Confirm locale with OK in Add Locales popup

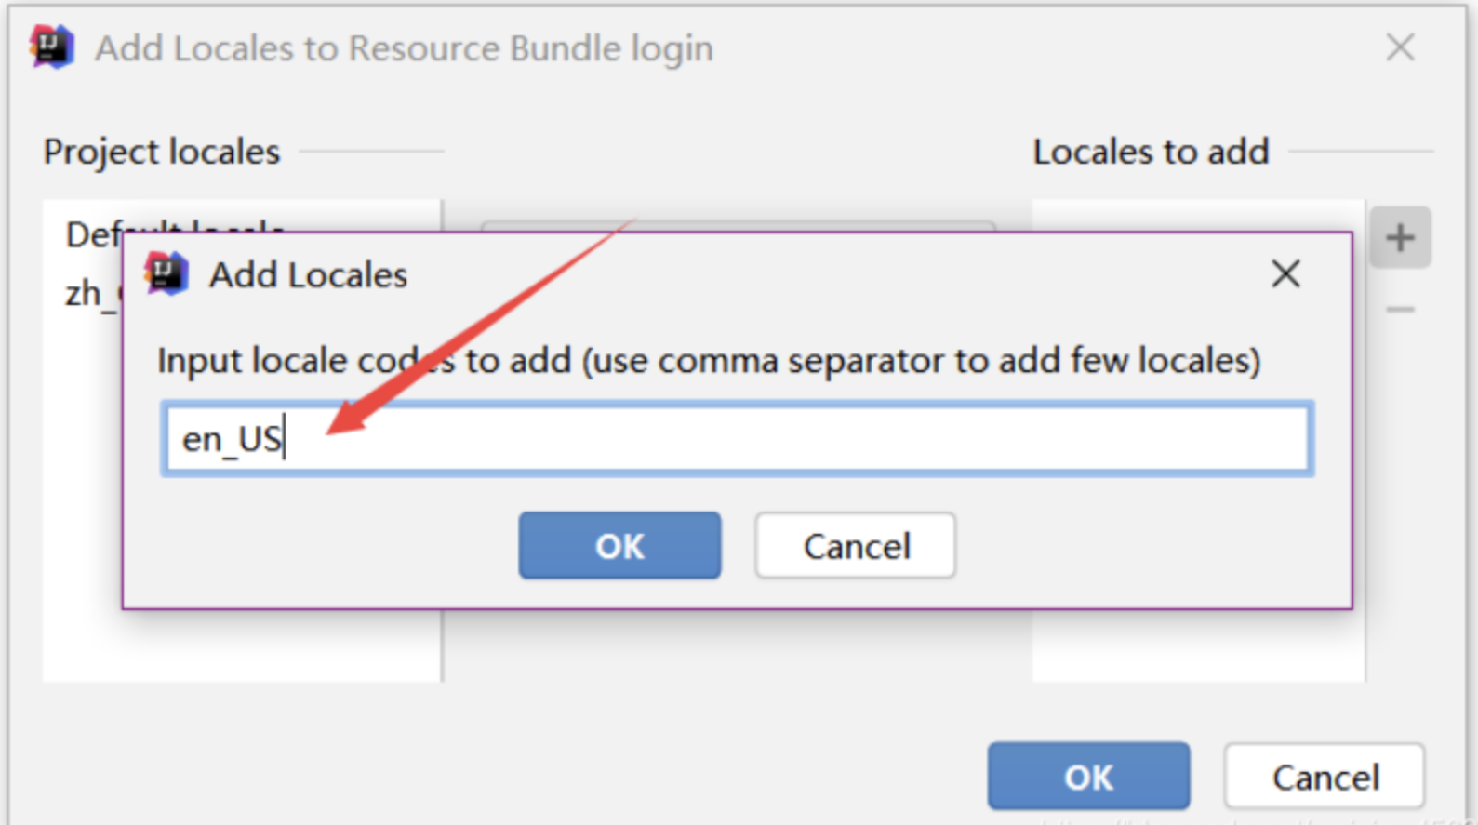click(x=619, y=545)
